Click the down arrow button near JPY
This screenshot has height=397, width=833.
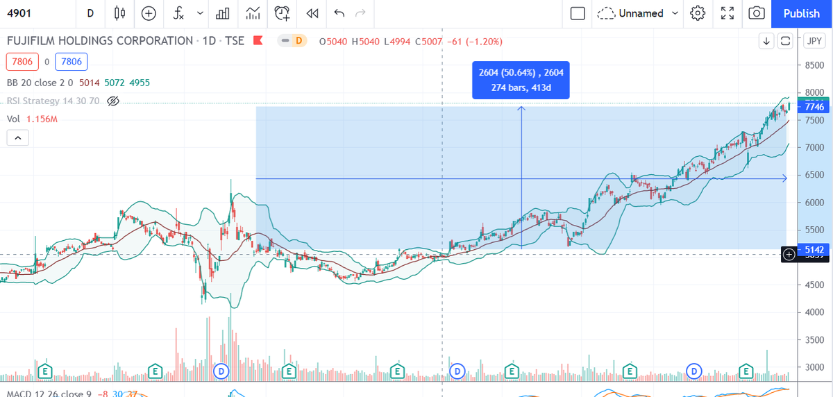767,41
